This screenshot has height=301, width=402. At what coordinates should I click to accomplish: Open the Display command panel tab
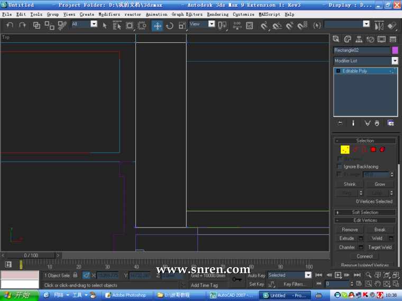[x=381, y=39]
